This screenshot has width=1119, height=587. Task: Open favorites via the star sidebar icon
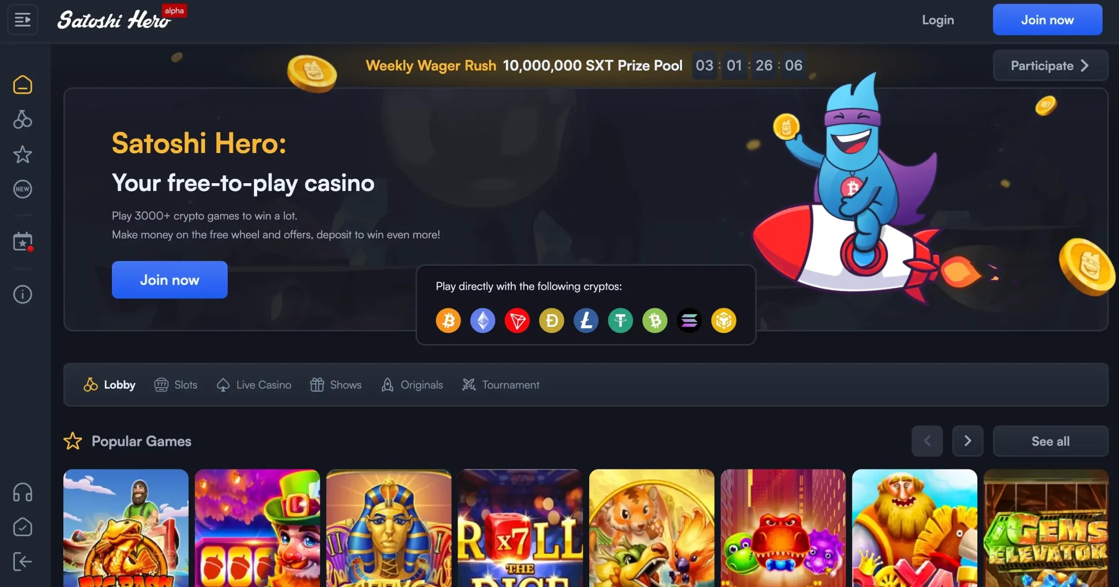click(x=23, y=154)
